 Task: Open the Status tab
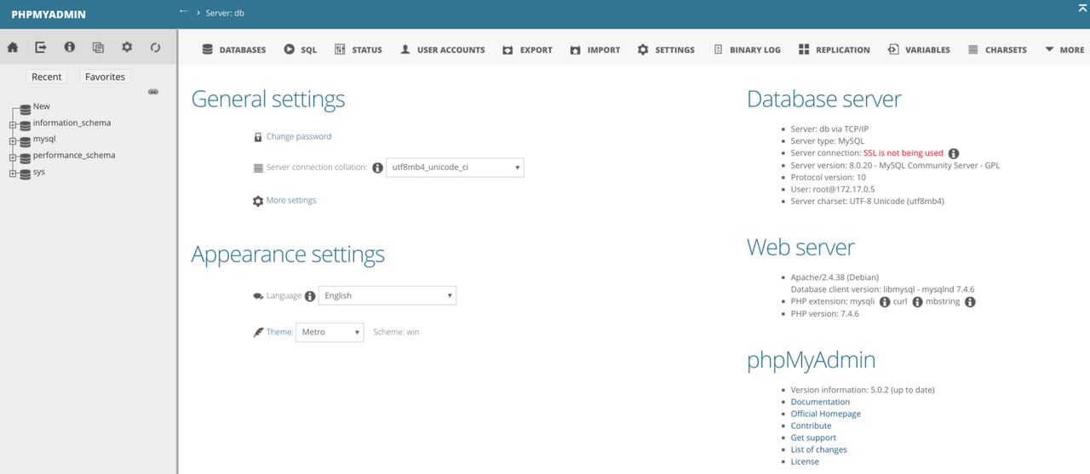click(359, 49)
